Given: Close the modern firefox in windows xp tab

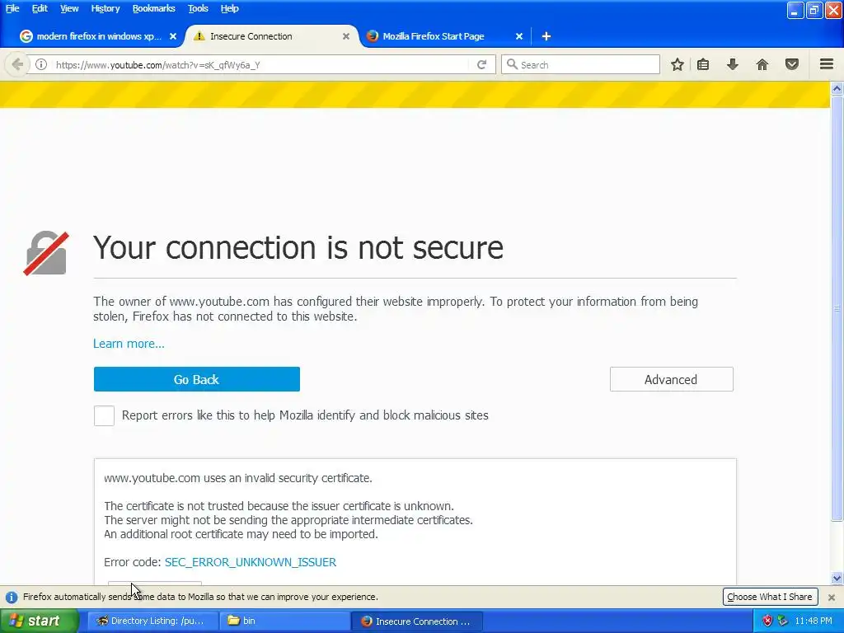Looking at the screenshot, I should coord(173,36).
